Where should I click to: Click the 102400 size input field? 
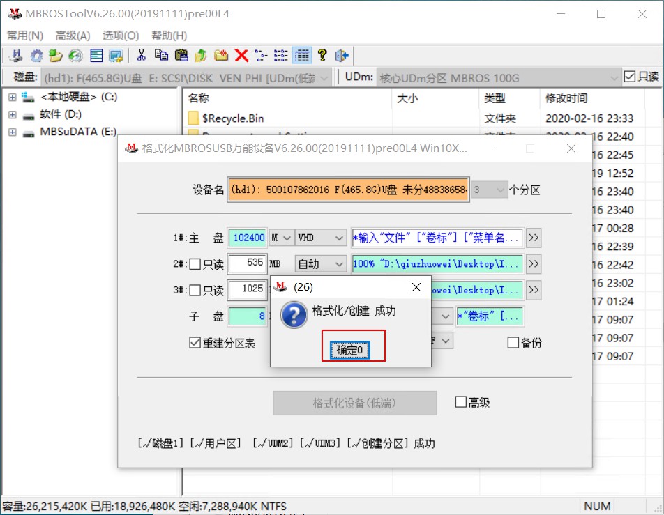click(x=248, y=238)
